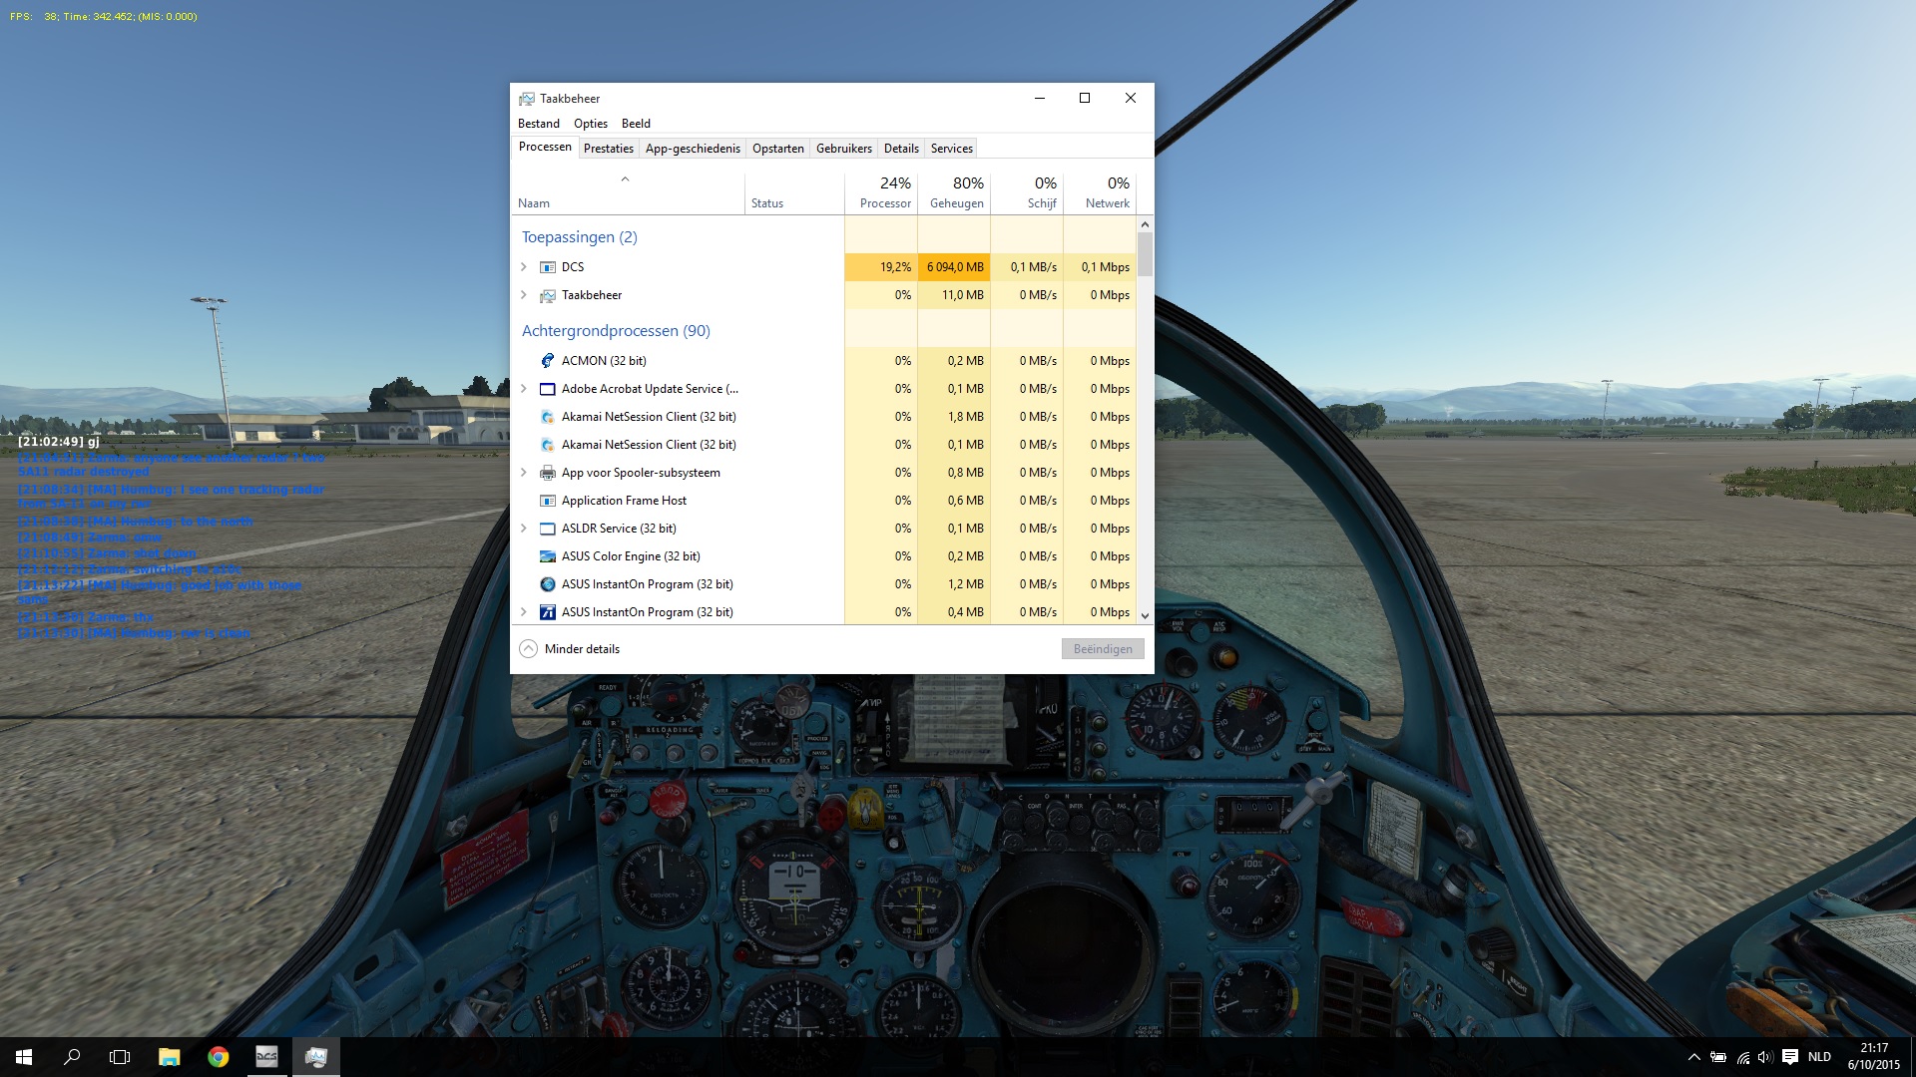Image resolution: width=1916 pixels, height=1077 pixels.
Task: Expand the Taakbeheer application entry
Action: click(x=524, y=295)
